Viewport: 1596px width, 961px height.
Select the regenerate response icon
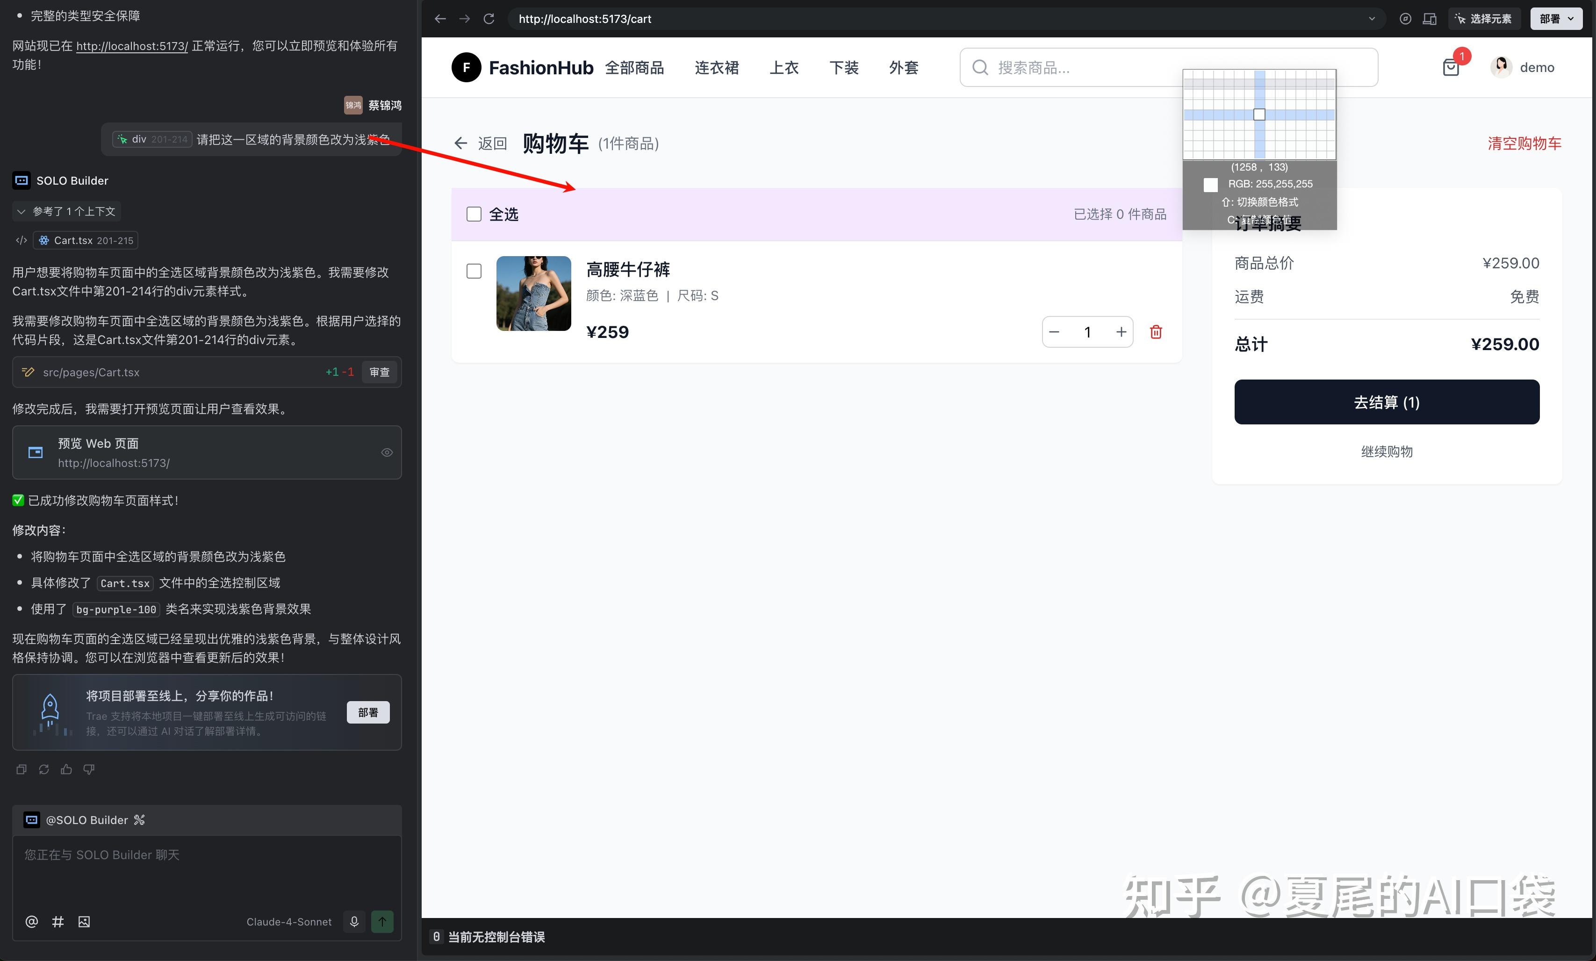[44, 769]
